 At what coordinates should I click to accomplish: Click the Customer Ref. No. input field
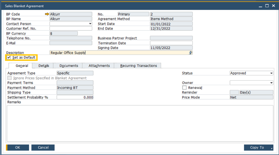click(70, 29)
